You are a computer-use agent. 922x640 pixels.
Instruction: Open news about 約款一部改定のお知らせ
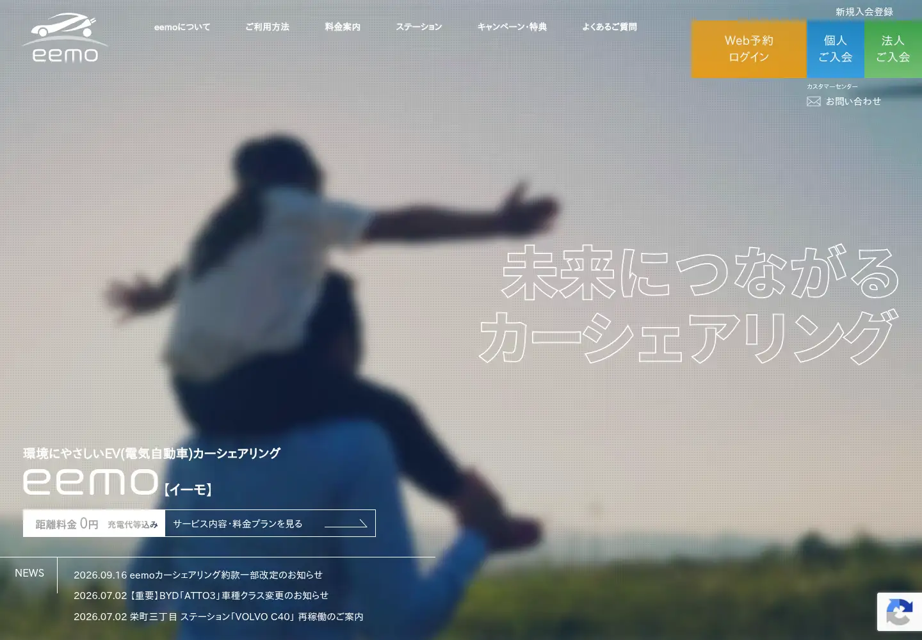click(198, 575)
